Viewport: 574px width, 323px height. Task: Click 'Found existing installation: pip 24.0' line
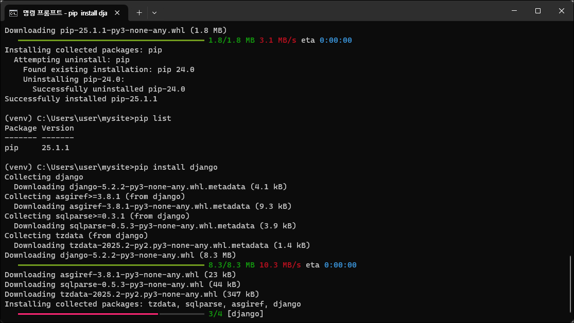coord(109,69)
